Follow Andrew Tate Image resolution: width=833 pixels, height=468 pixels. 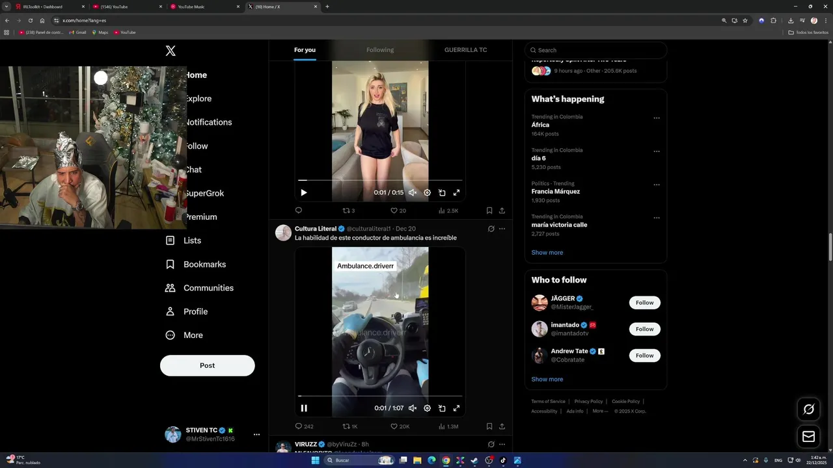click(x=645, y=356)
